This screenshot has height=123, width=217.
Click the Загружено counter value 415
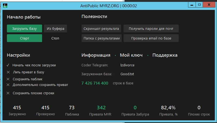(17, 107)
